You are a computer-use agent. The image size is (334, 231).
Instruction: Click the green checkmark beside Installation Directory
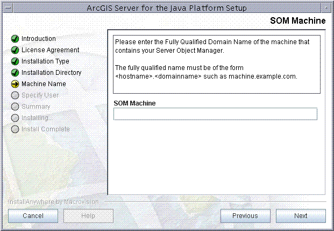15,73
